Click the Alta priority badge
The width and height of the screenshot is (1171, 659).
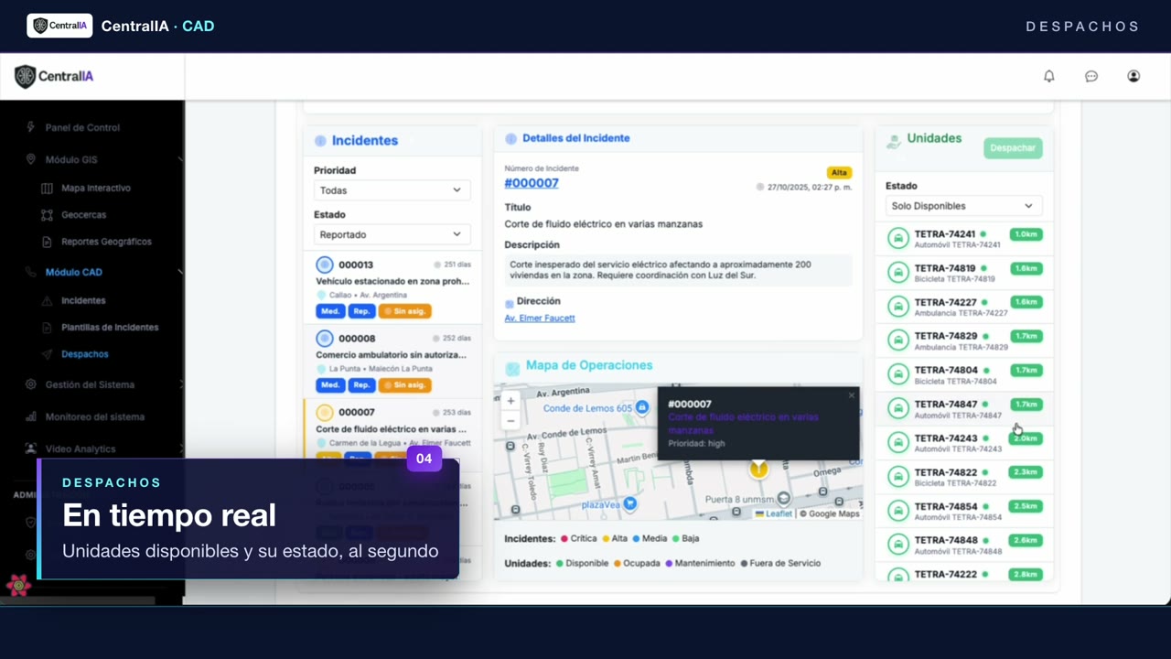839,172
